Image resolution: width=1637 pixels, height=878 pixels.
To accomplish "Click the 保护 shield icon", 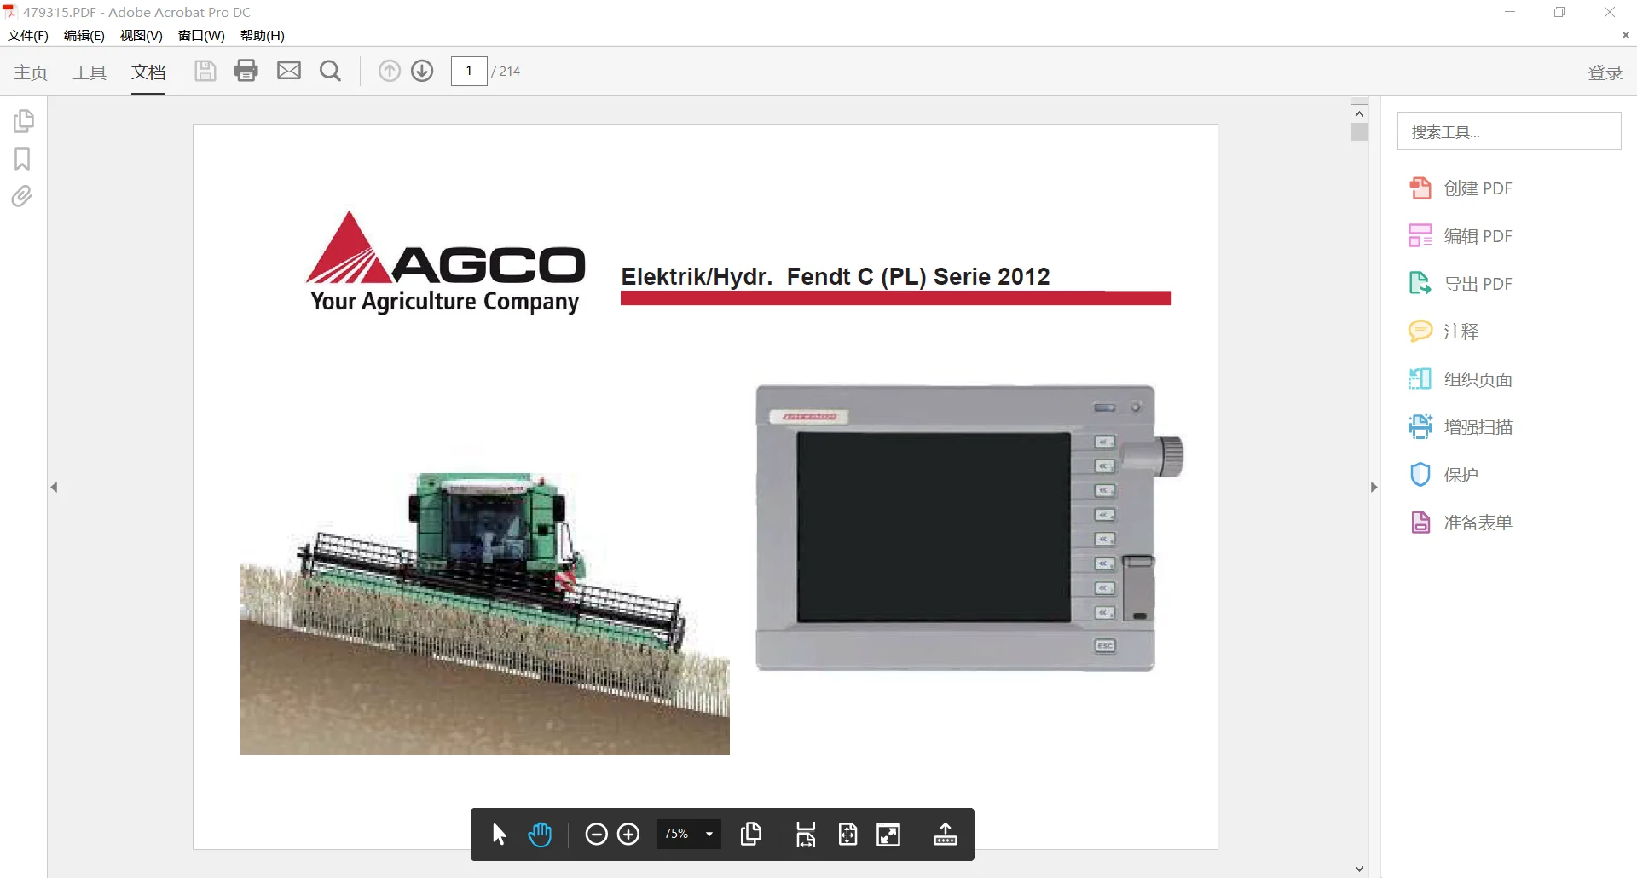I will [x=1420, y=475].
